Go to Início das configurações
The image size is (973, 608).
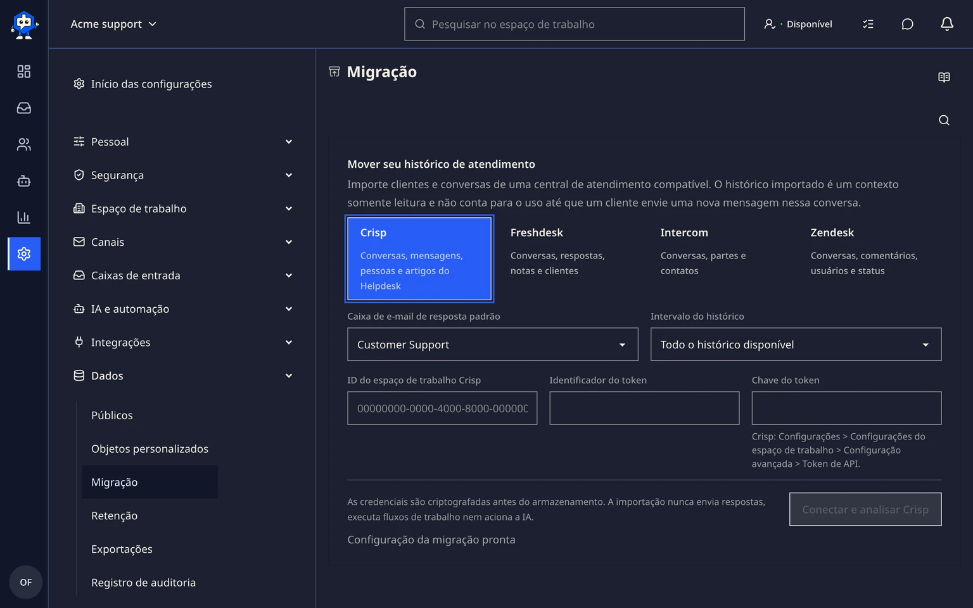click(143, 84)
